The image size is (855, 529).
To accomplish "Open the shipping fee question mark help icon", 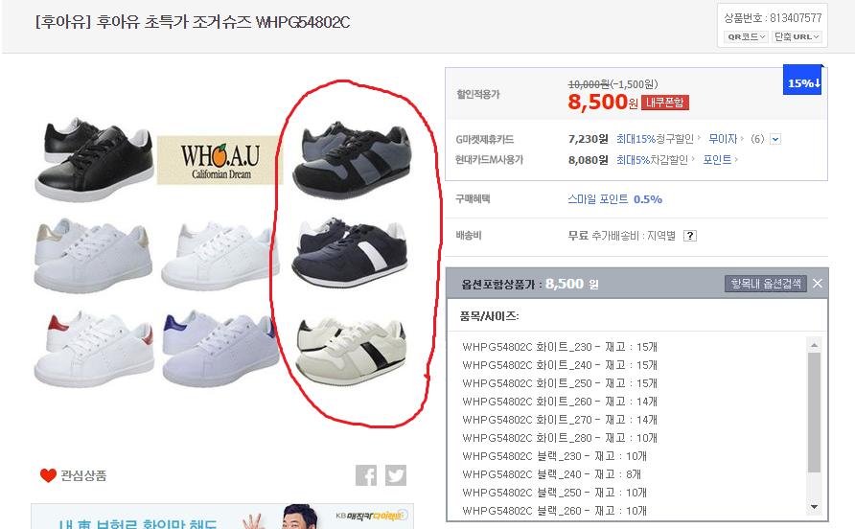I will [690, 236].
